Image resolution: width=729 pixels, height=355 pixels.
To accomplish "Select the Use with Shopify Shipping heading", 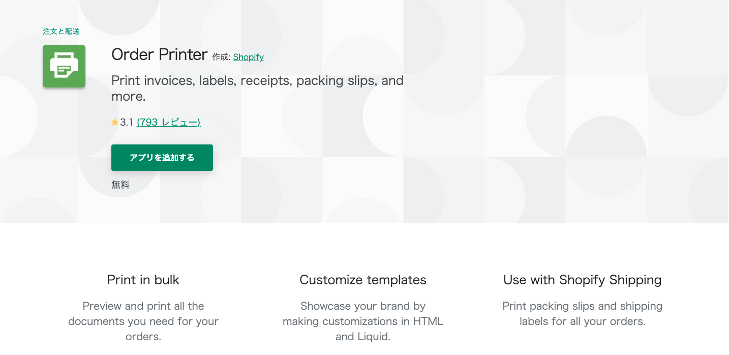I will [x=583, y=280].
